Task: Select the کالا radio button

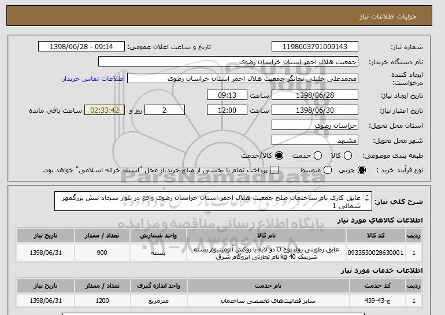Action: click(x=348, y=155)
